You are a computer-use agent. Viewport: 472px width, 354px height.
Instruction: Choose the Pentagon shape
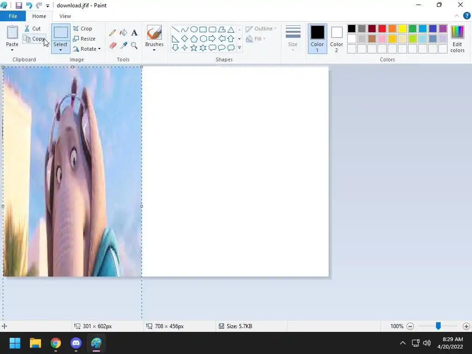(194, 39)
